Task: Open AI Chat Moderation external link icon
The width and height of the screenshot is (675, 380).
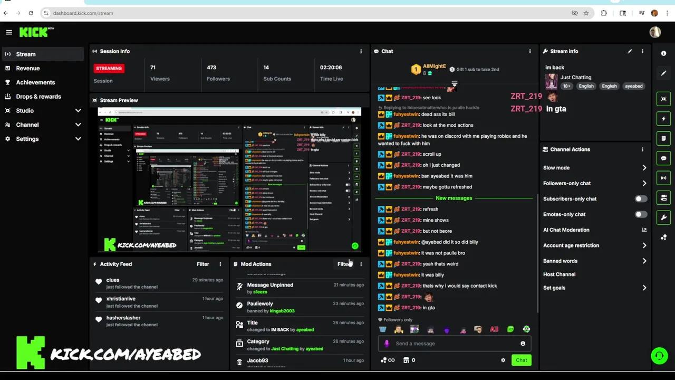Action: coord(644,230)
